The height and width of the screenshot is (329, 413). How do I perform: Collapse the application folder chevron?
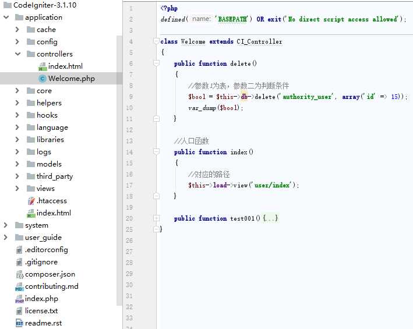6,17
